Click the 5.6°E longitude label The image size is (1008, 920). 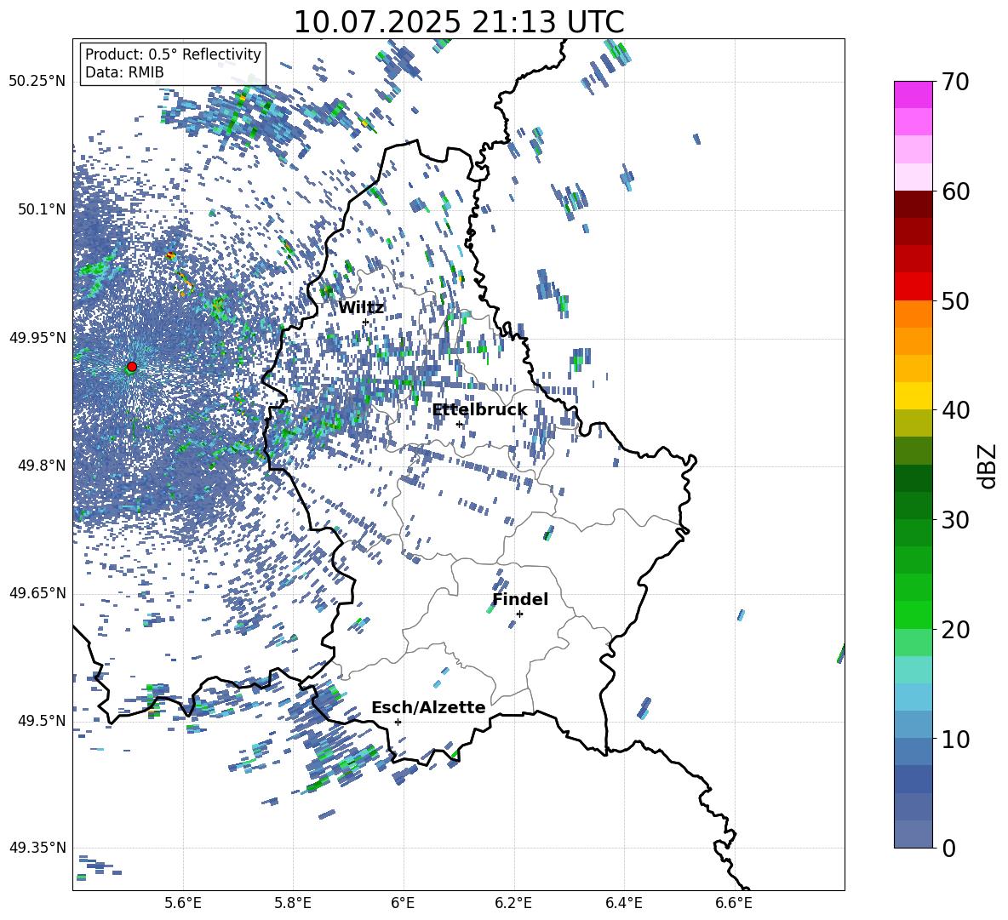click(183, 903)
